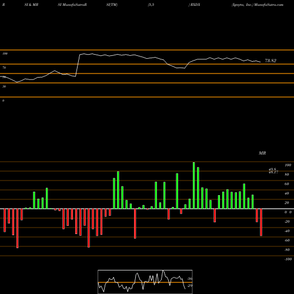Click the 'MR' title above histogram

(x=262, y=153)
